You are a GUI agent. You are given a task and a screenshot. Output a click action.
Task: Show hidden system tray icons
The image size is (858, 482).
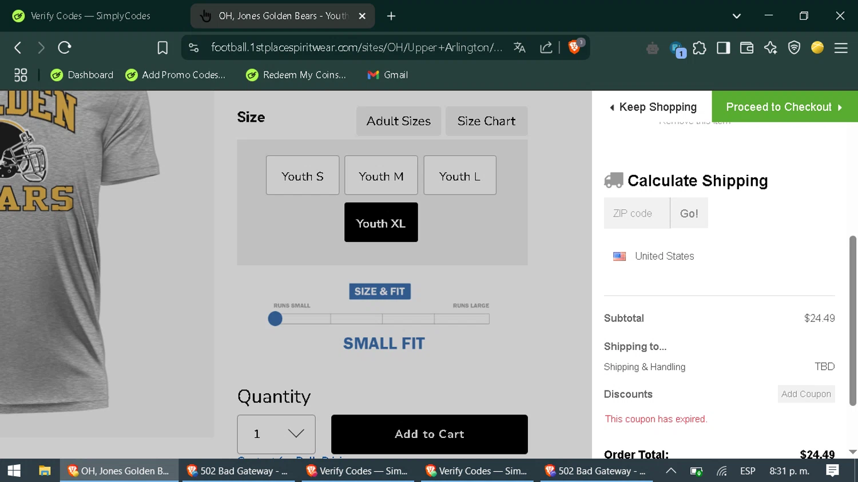tap(671, 471)
